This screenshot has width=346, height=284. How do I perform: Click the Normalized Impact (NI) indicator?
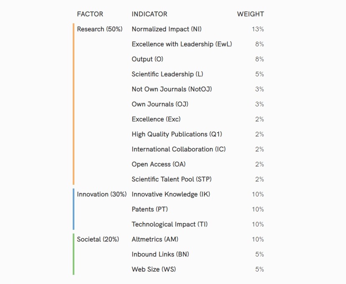coord(166,29)
